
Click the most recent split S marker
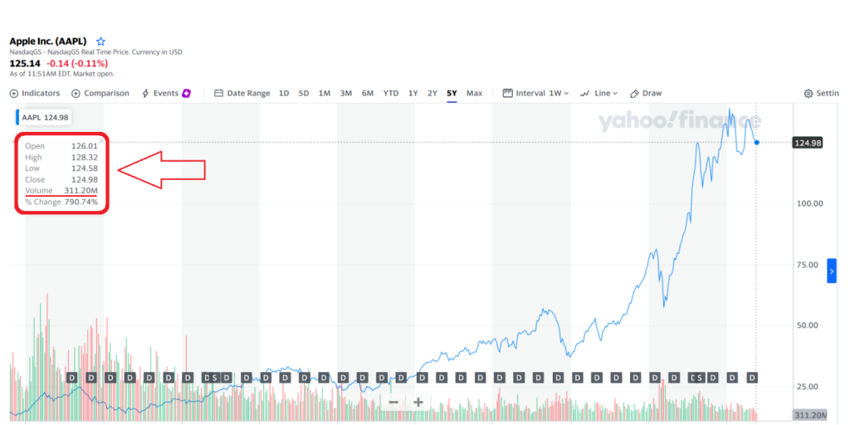pyautogui.click(x=700, y=378)
